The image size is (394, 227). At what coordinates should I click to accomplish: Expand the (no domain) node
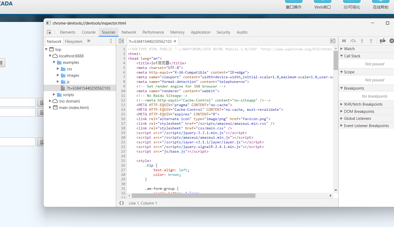[50, 101]
